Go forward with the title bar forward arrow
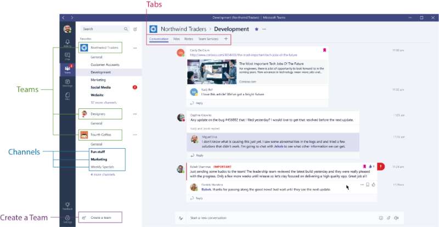This screenshot has width=439, height=227. tap(72, 18)
